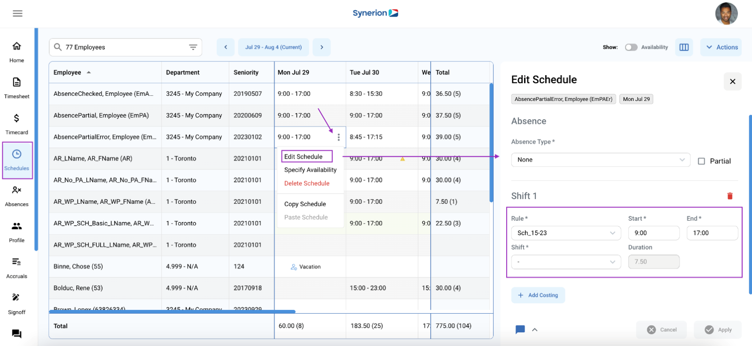Close the Edit Schedule panel
752x346 pixels.
coord(732,81)
